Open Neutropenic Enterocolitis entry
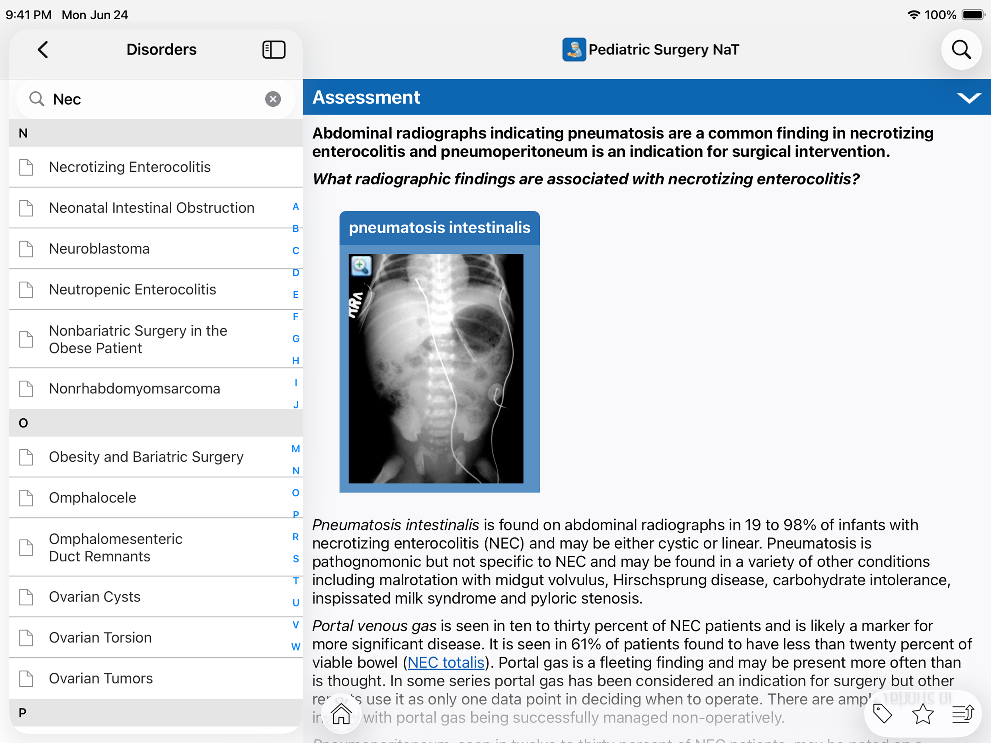 click(156, 290)
